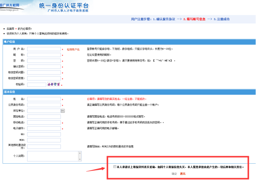
Task: Click the 公民身份号码 input field
Action: point(44,105)
